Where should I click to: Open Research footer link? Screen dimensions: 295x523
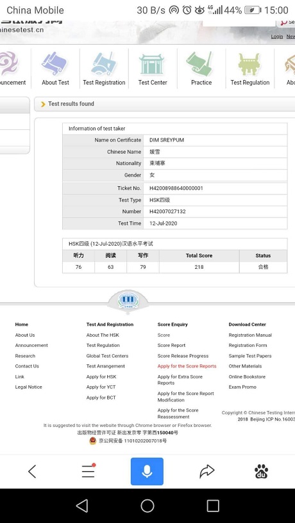25,356
